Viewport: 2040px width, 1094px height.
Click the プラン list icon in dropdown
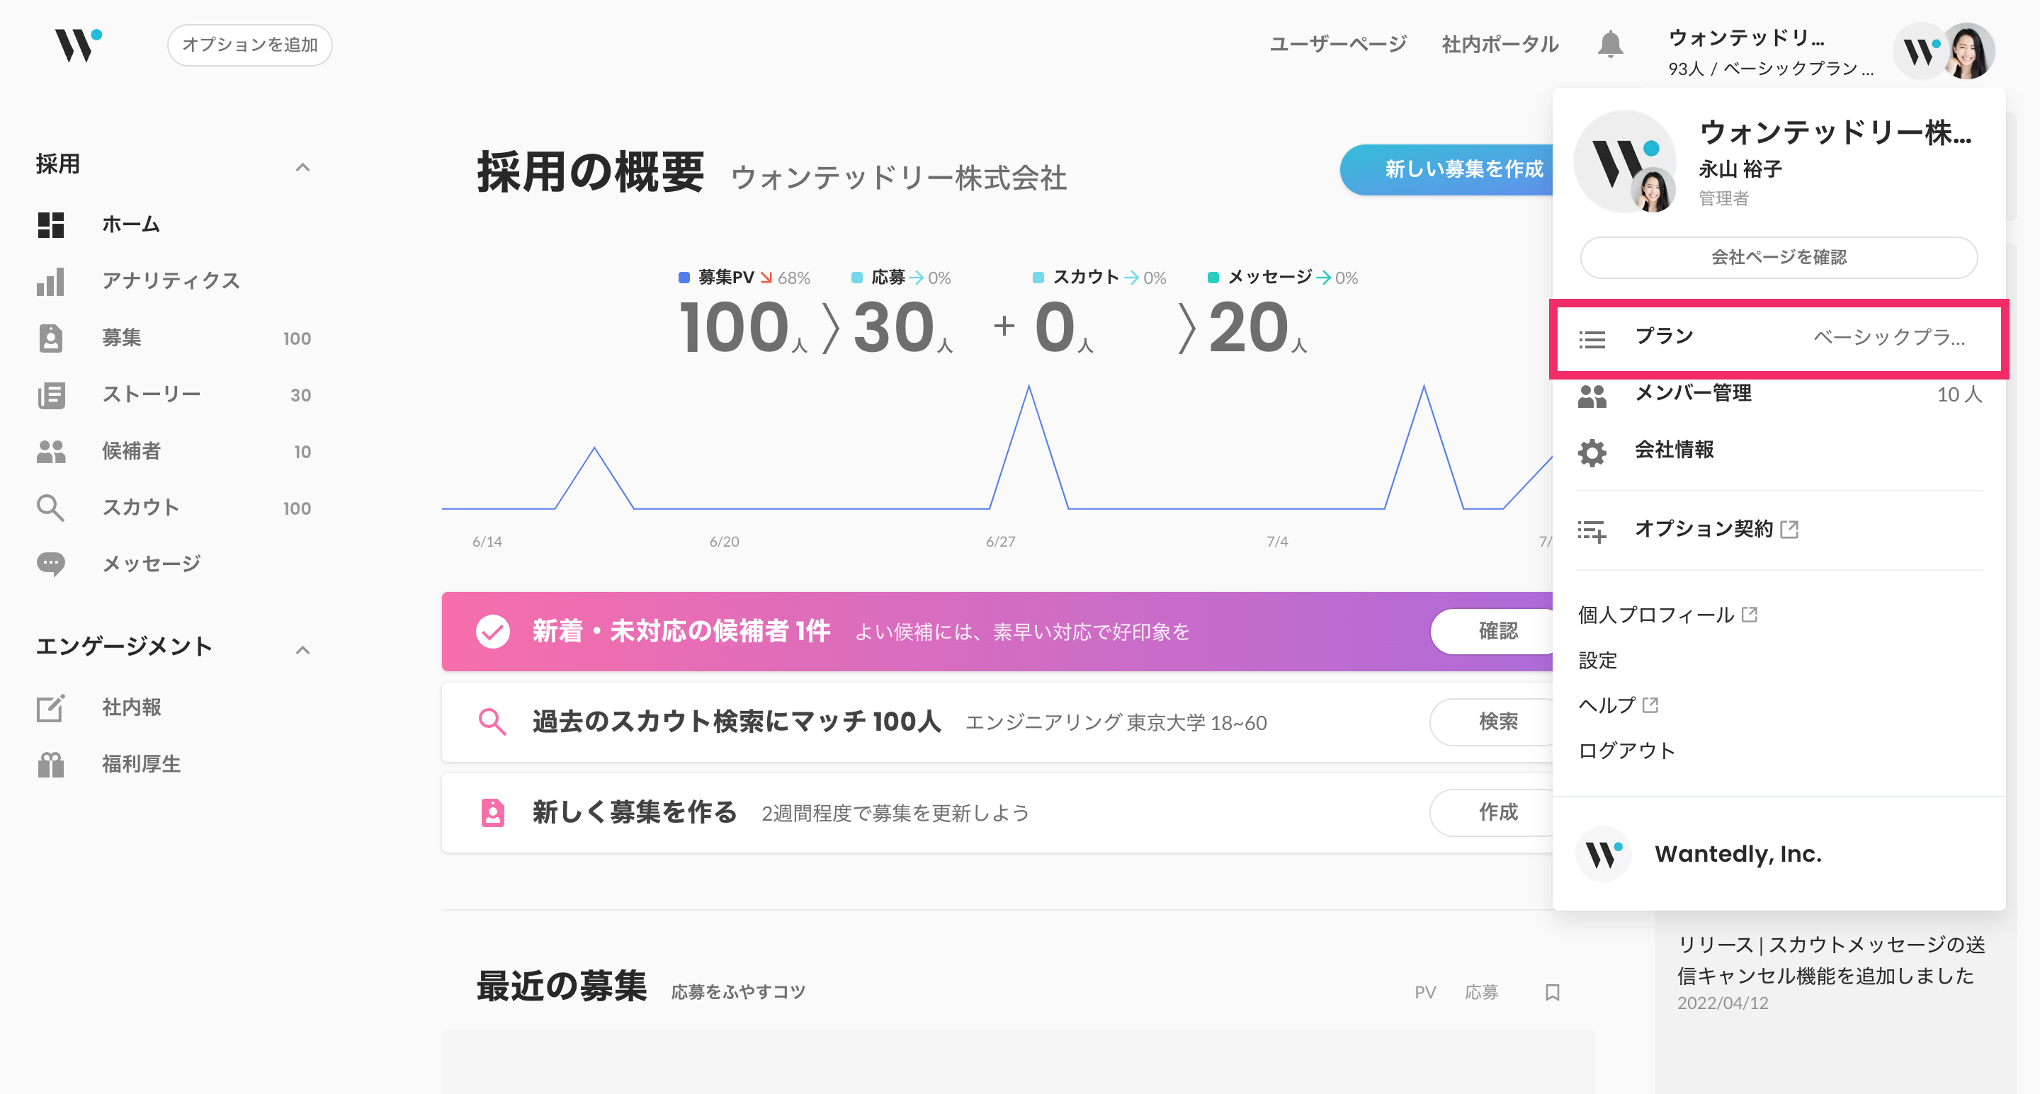point(1592,338)
